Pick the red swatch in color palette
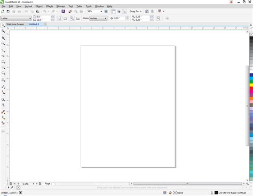253x196 pixels. click(251, 88)
